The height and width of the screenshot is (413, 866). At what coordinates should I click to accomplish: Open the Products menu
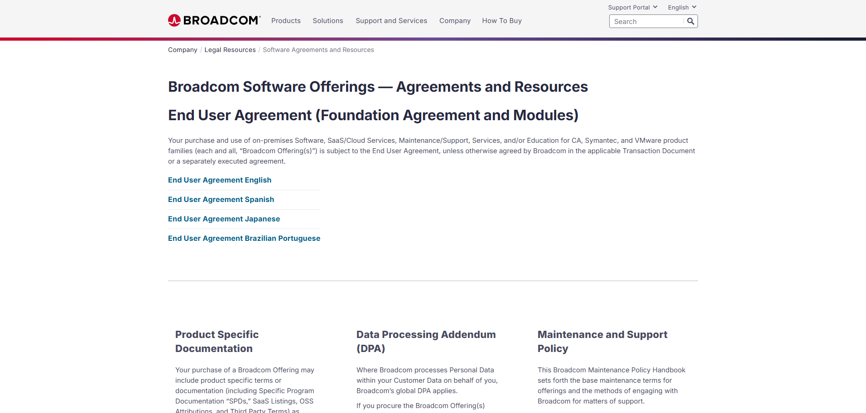click(x=286, y=21)
